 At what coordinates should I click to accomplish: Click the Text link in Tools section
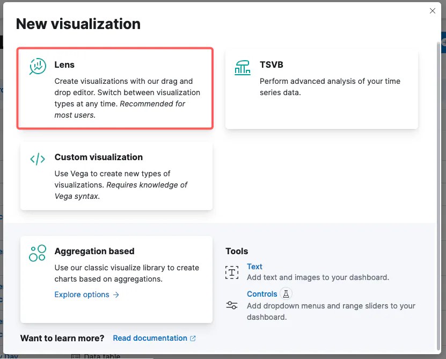[254, 267]
